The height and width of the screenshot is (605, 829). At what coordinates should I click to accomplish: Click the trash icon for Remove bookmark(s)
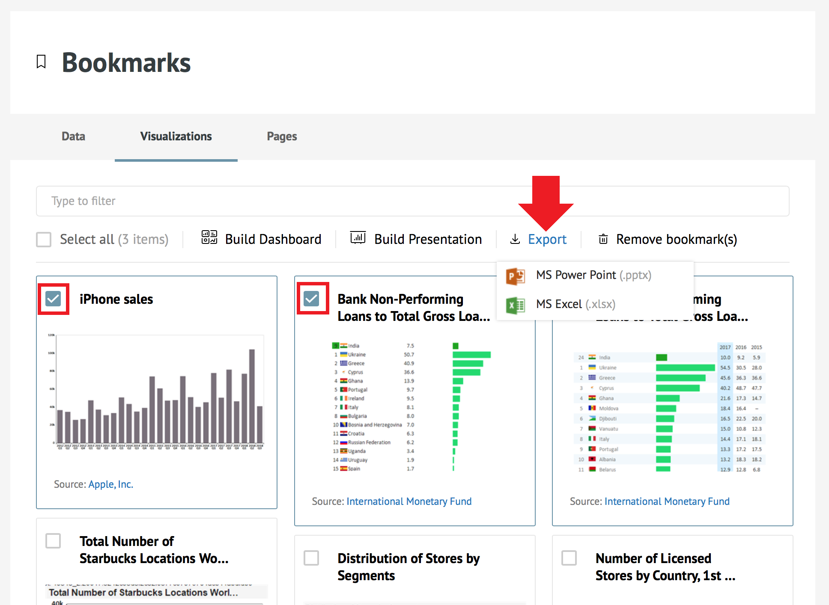[x=603, y=239]
